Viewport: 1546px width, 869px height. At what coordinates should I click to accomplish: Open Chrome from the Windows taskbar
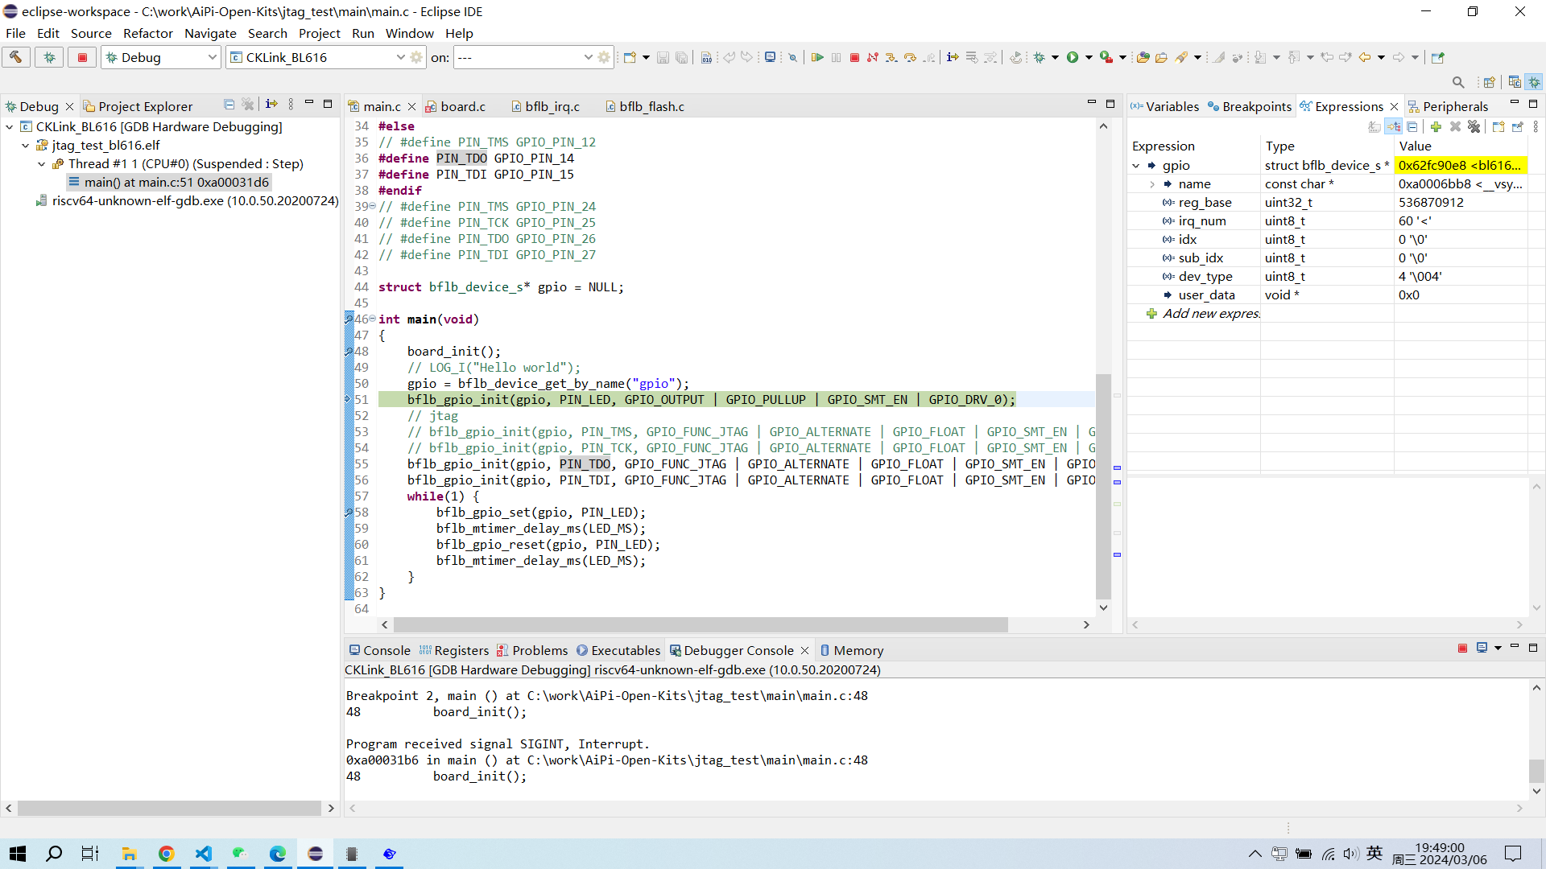point(166,854)
